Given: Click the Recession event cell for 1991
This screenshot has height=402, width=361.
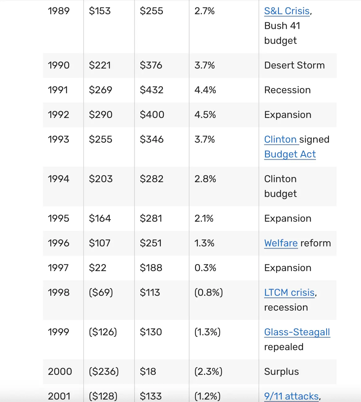Looking at the screenshot, I should [287, 90].
